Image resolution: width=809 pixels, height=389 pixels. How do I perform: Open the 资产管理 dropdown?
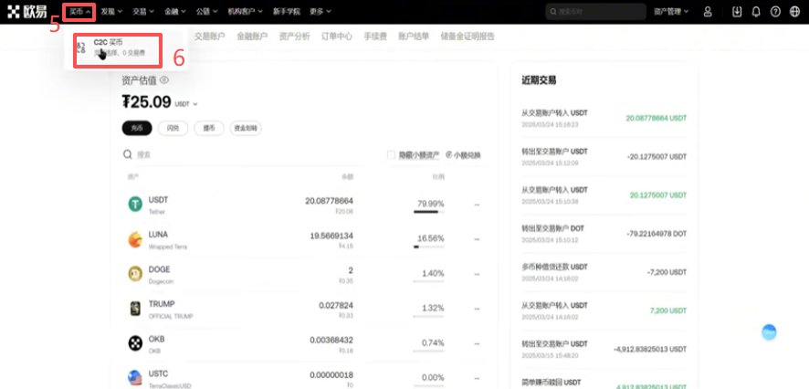[671, 11]
